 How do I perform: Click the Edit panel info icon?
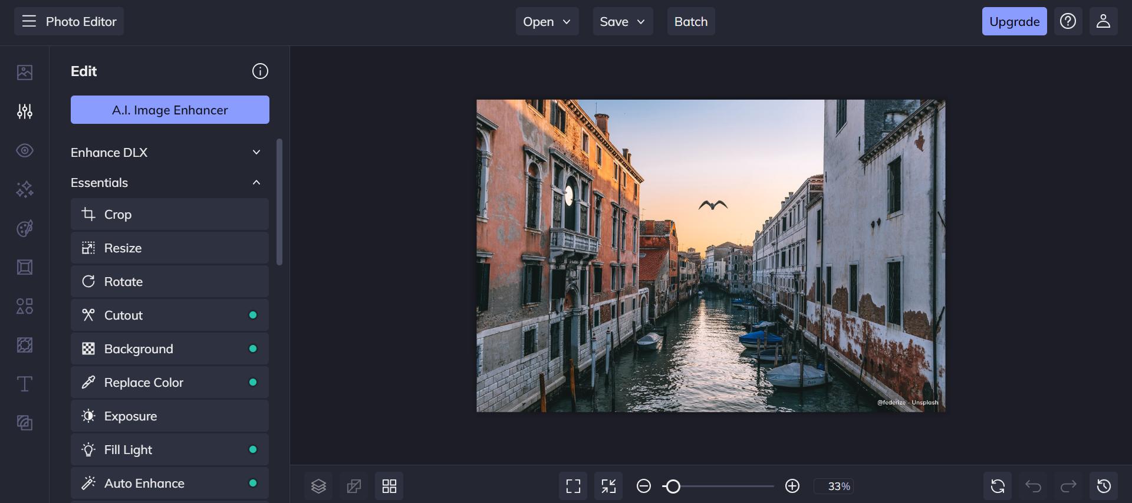click(x=260, y=71)
